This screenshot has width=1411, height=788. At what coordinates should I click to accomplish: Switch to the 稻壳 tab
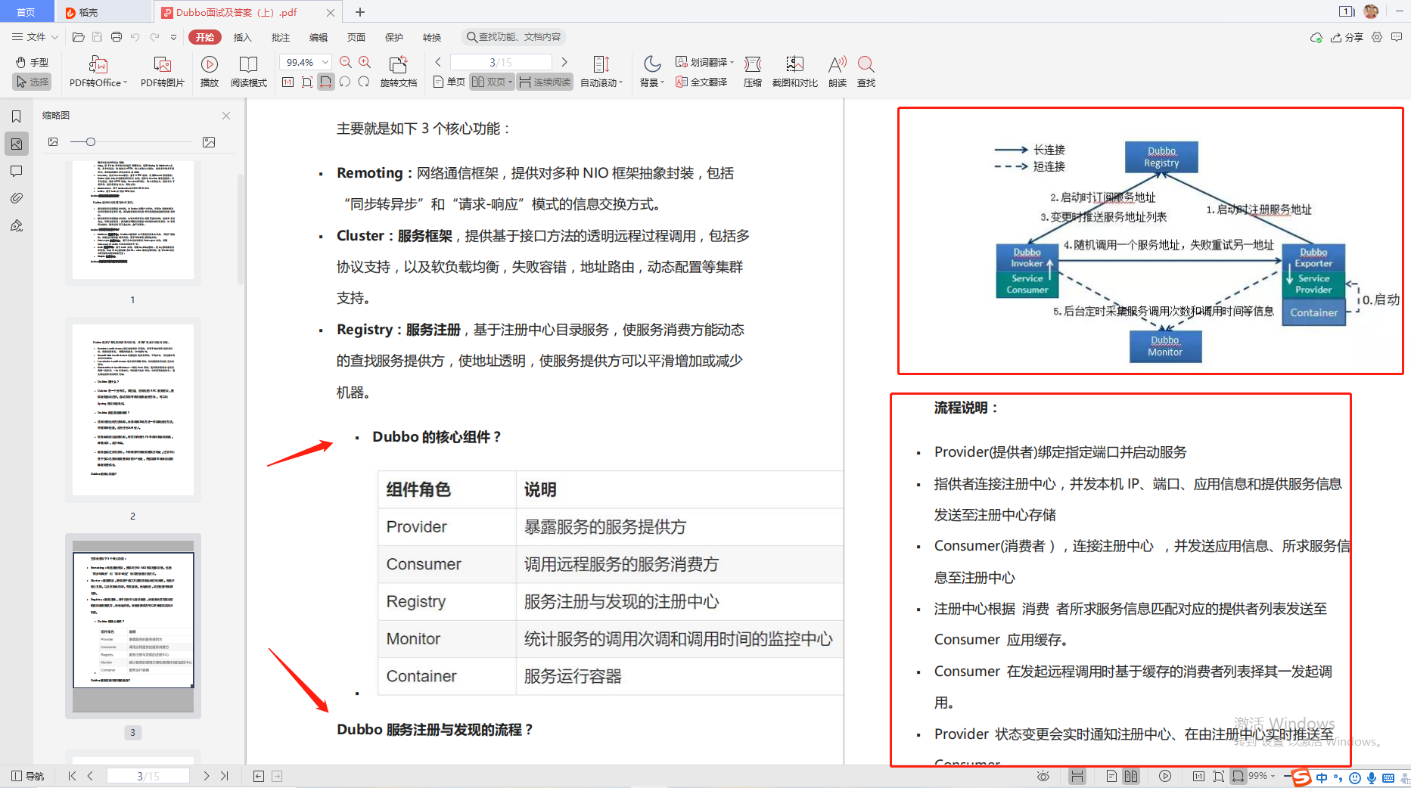click(x=102, y=12)
